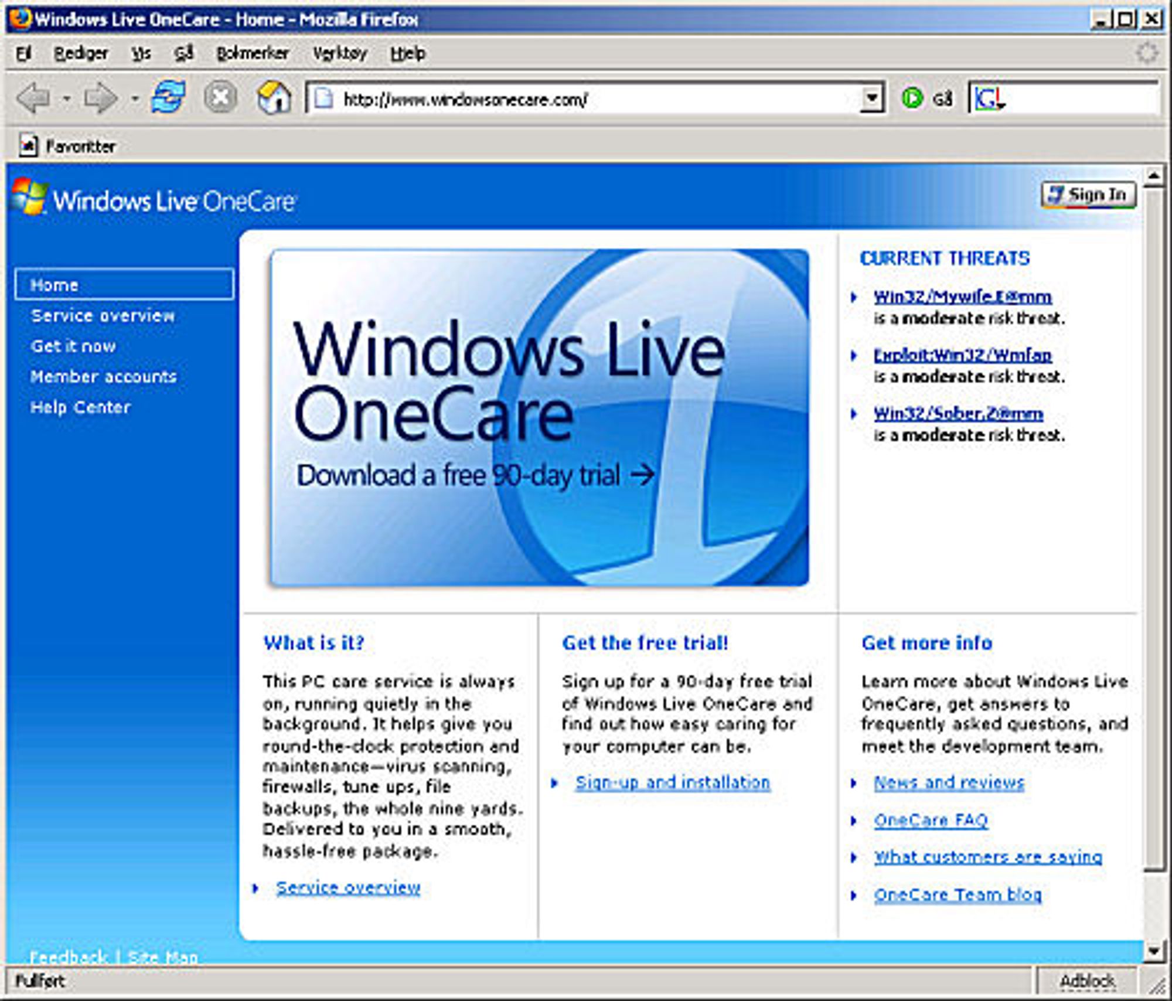Click the Site Map footer link
The image size is (1172, 1001).
point(163,958)
